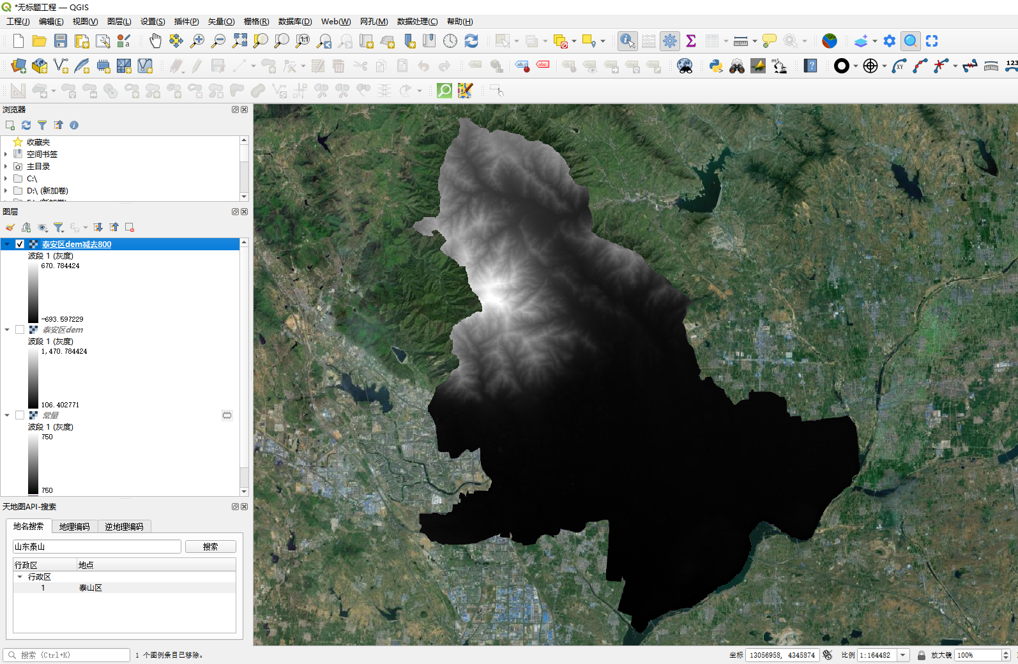1018x664 pixels.
Task: Click the Map Tips speech bubble icon
Action: (770, 41)
